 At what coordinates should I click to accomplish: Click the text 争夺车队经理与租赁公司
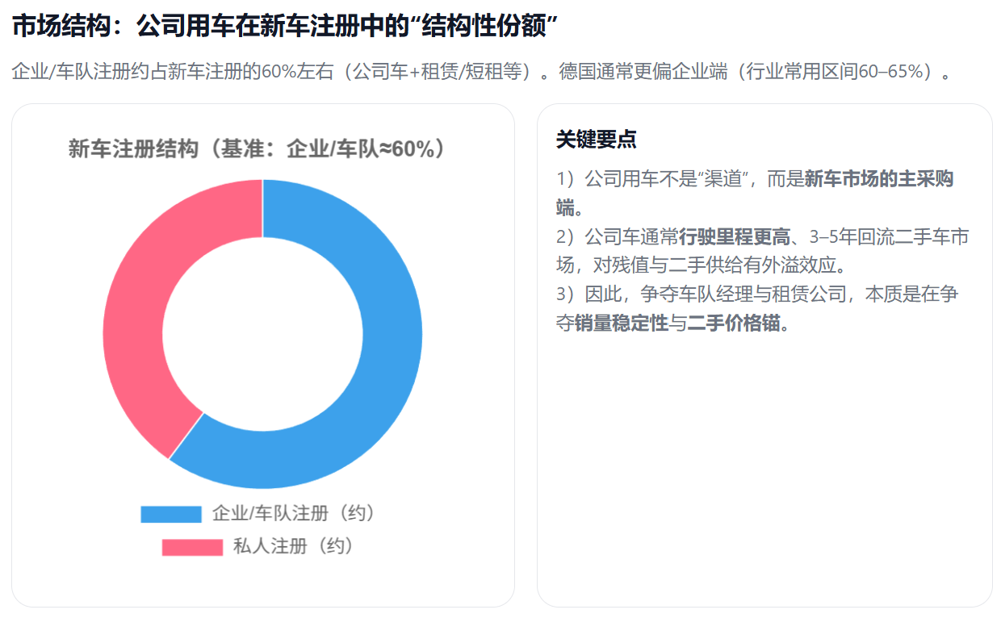click(751, 294)
